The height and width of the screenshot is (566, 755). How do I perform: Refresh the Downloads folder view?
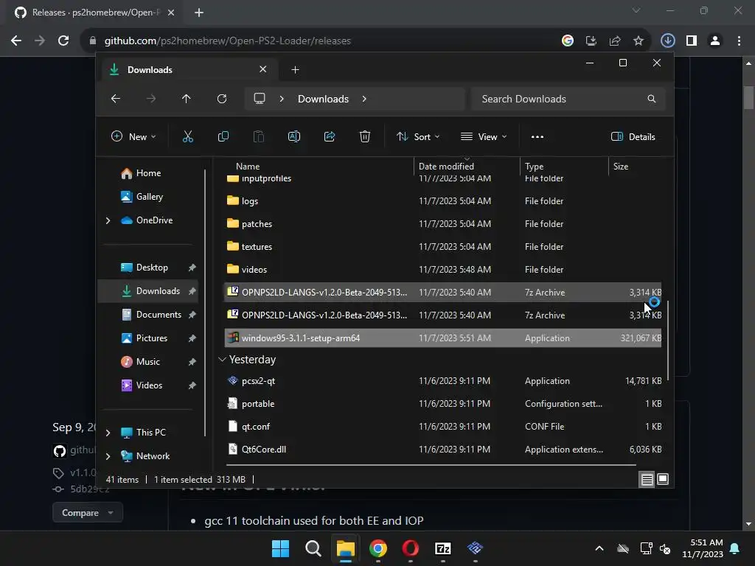click(x=221, y=99)
